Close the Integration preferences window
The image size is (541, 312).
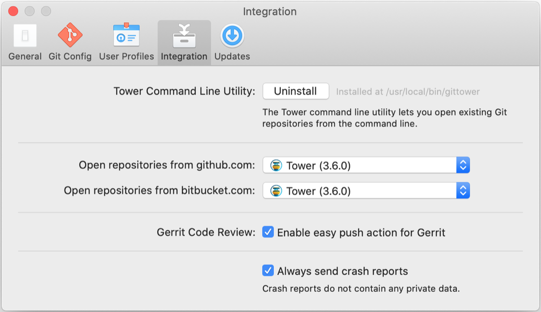click(x=13, y=11)
